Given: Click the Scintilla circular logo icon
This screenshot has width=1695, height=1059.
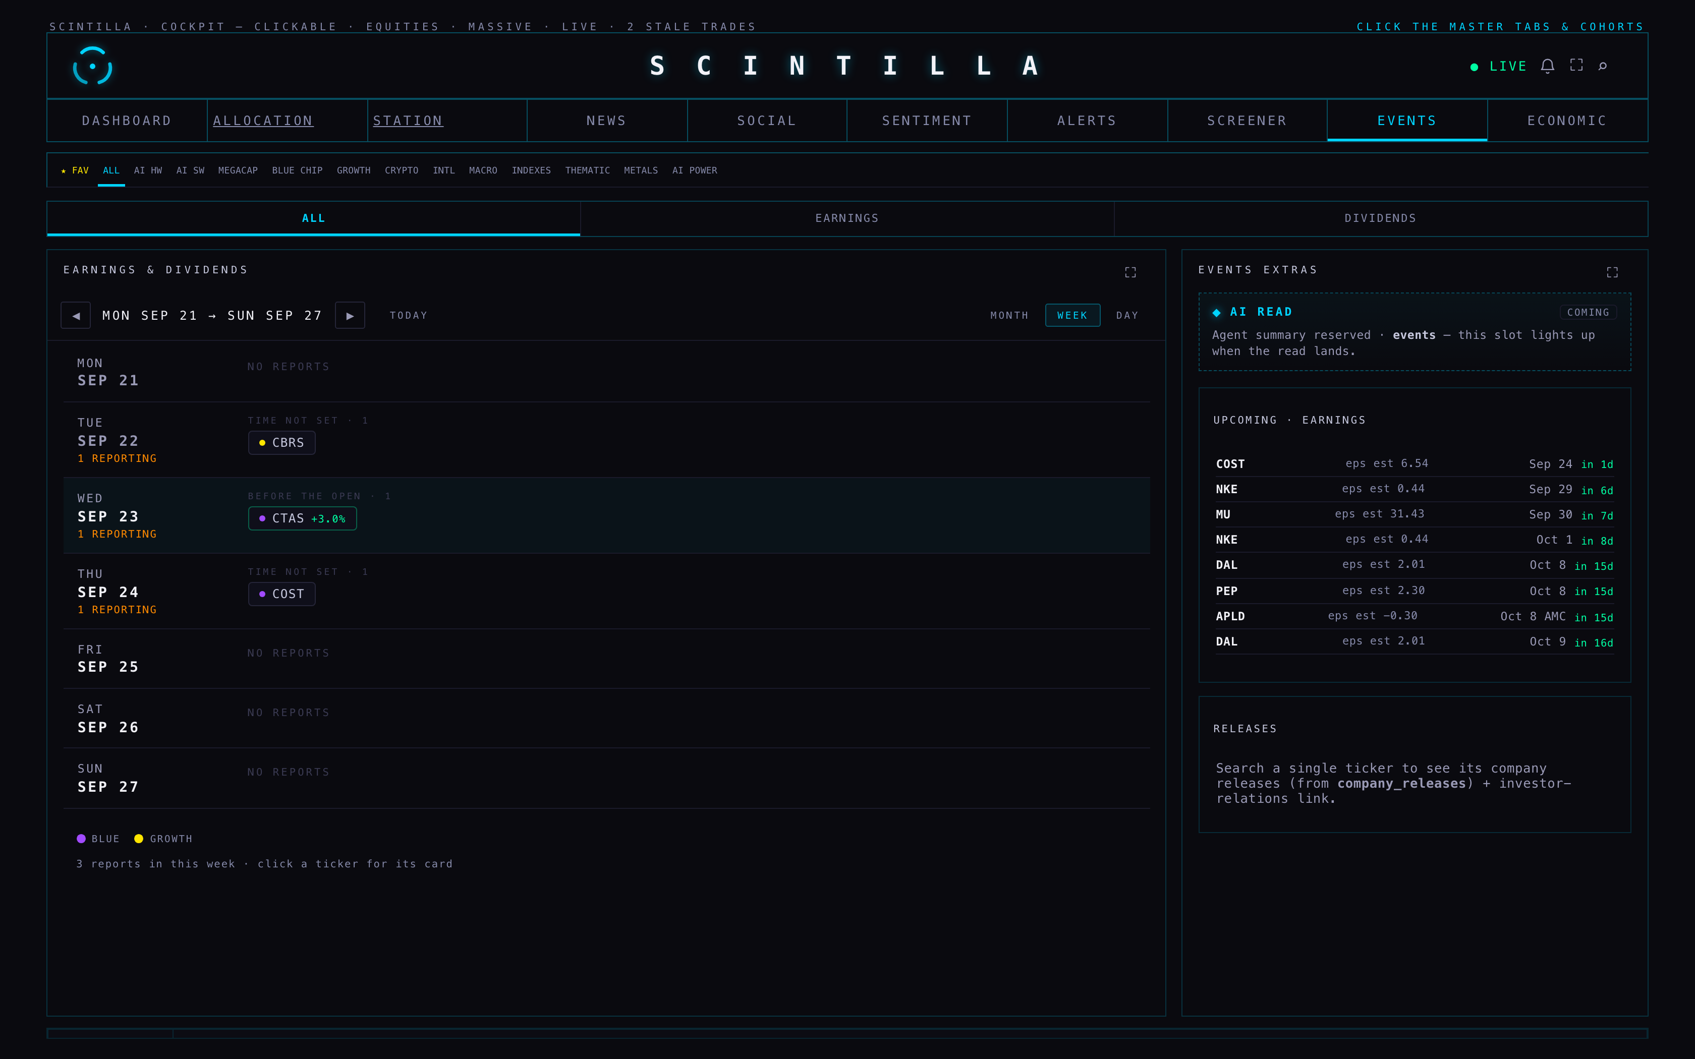Looking at the screenshot, I should coord(92,66).
